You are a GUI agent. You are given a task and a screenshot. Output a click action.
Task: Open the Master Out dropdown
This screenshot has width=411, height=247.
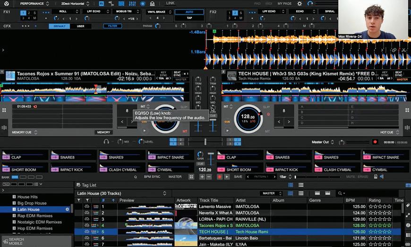[323, 142]
